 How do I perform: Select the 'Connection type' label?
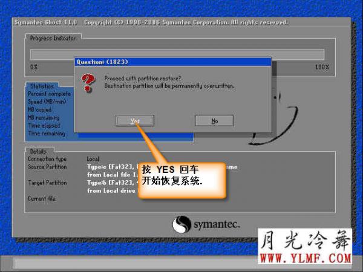pyautogui.click(x=47, y=159)
